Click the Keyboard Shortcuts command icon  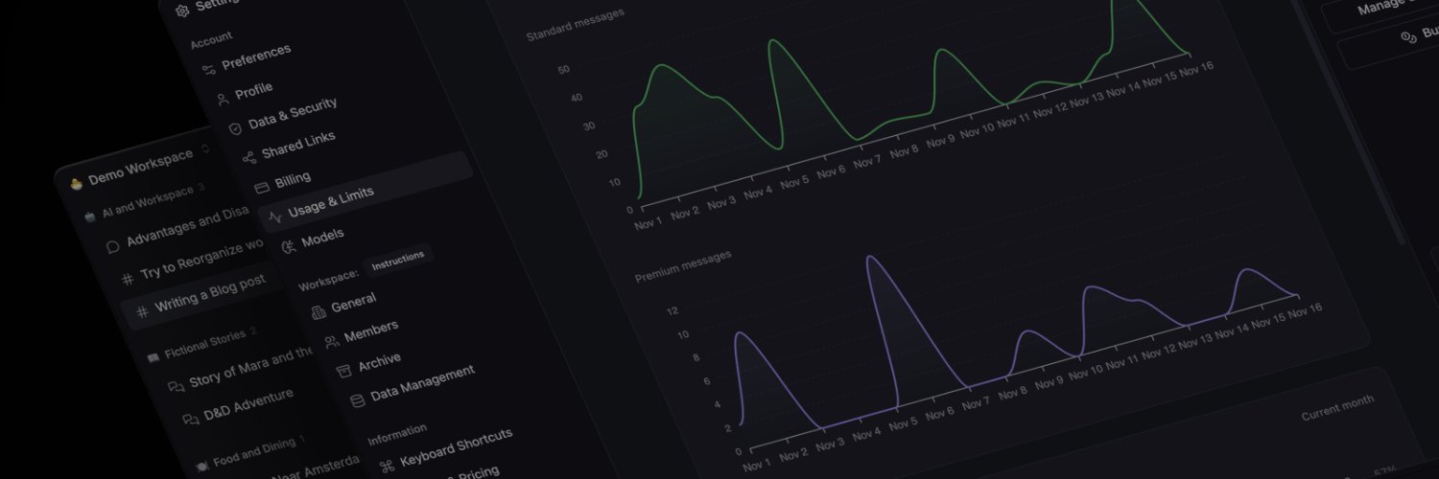pyautogui.click(x=387, y=467)
